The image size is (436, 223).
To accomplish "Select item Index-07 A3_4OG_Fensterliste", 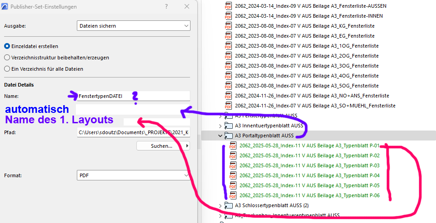I will coord(307,76).
